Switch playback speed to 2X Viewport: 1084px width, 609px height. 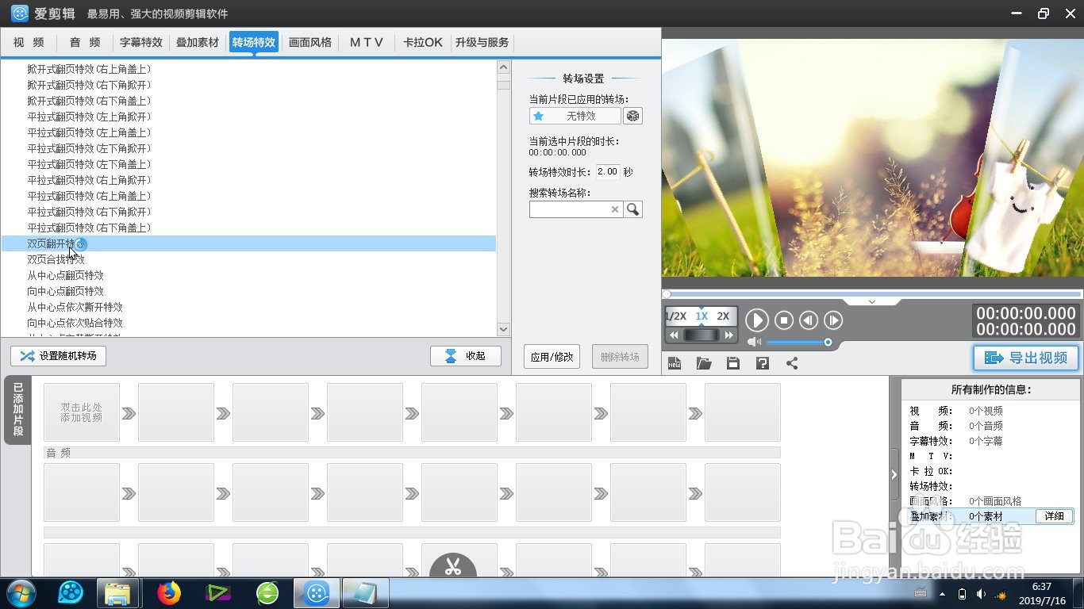(x=723, y=316)
